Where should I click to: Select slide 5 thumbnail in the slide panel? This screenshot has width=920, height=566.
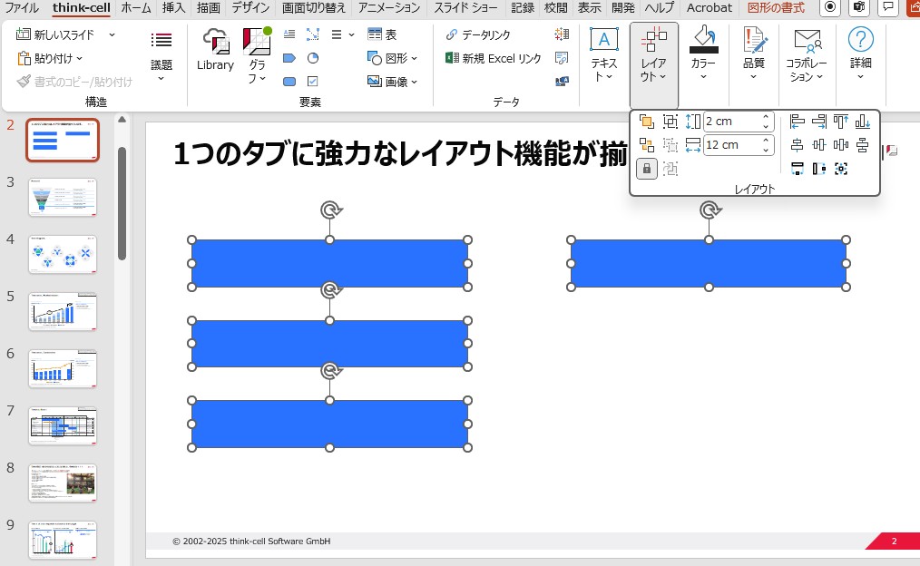coord(63,311)
